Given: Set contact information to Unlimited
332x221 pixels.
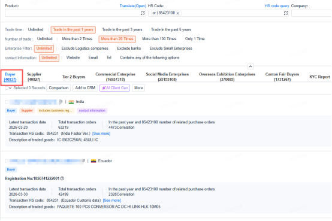Looking at the screenshot, I should click(49, 57).
